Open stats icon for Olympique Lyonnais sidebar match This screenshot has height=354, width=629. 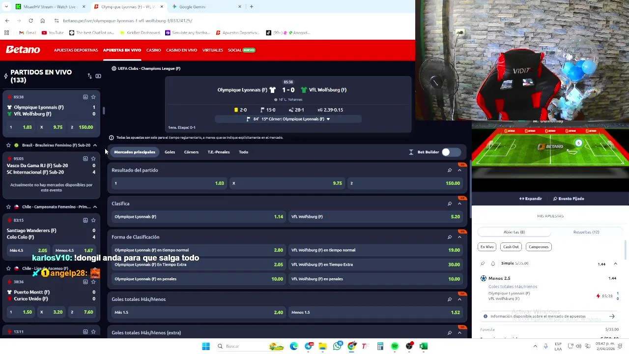pyautogui.click(x=85, y=97)
